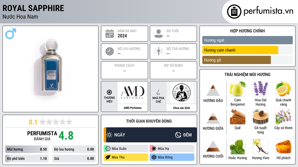This screenshot has width=298, height=167.
Task: Open the Cam Bergamot note image
Action: click(x=237, y=89)
